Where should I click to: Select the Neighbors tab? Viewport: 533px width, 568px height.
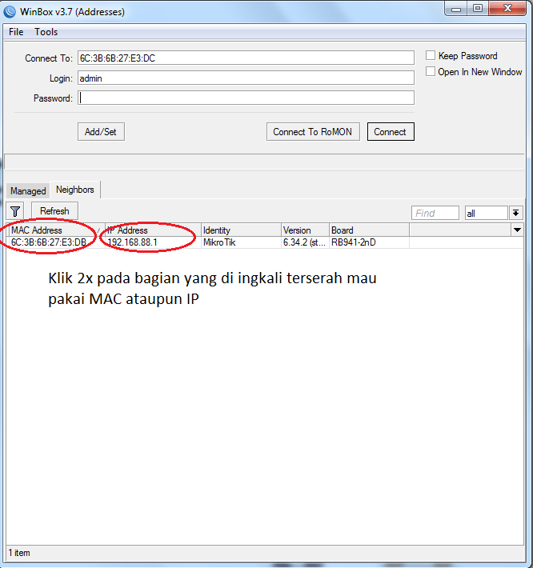coord(75,190)
